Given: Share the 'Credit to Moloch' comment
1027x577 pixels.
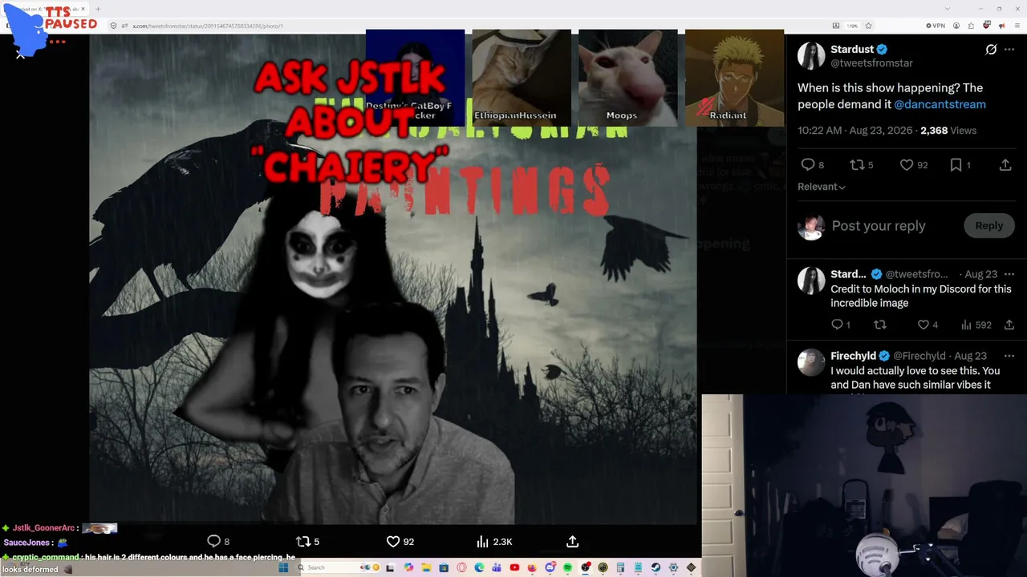Looking at the screenshot, I should coord(1009,325).
